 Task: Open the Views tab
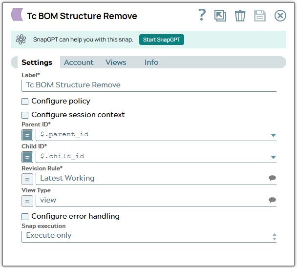[x=116, y=62]
